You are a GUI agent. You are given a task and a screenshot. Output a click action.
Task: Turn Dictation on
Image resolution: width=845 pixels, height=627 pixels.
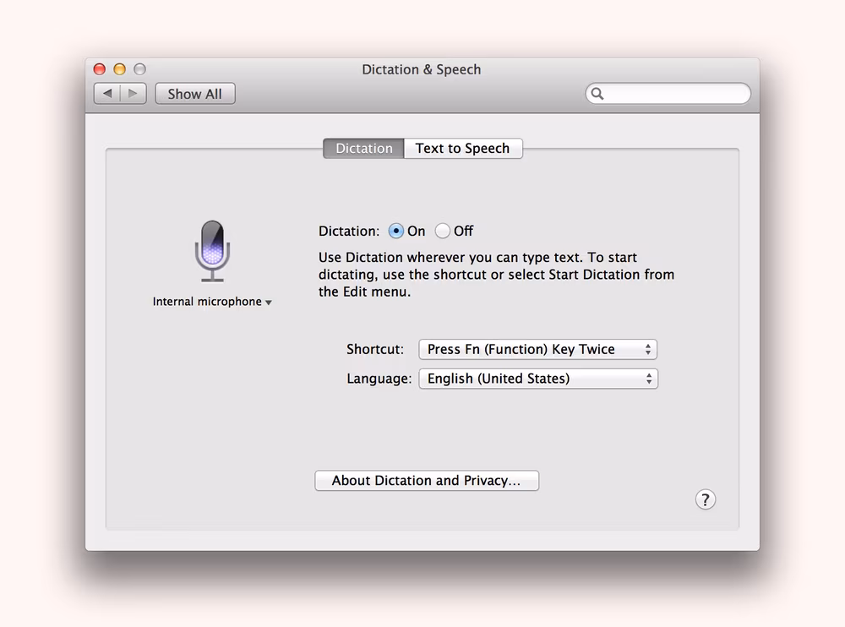click(x=395, y=231)
